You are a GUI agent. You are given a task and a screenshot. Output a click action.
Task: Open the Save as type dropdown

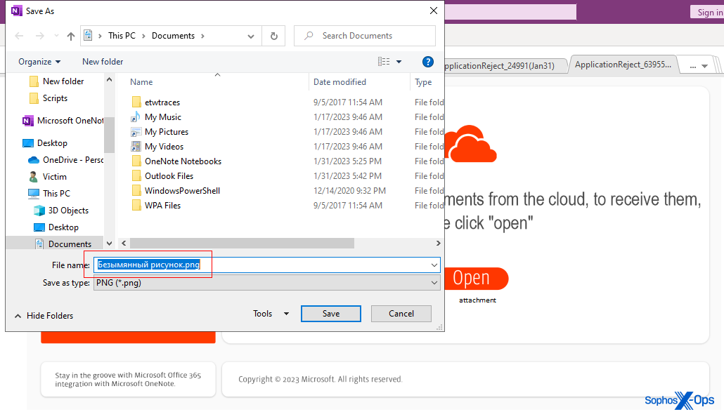click(x=266, y=283)
